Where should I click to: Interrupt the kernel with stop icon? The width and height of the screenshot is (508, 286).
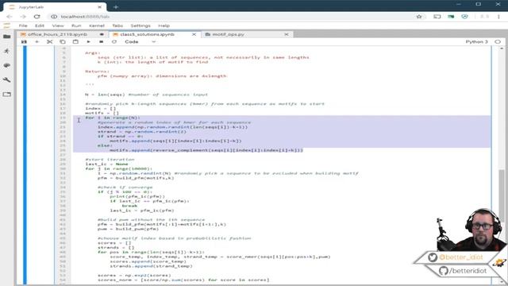pyautogui.click(x=101, y=42)
